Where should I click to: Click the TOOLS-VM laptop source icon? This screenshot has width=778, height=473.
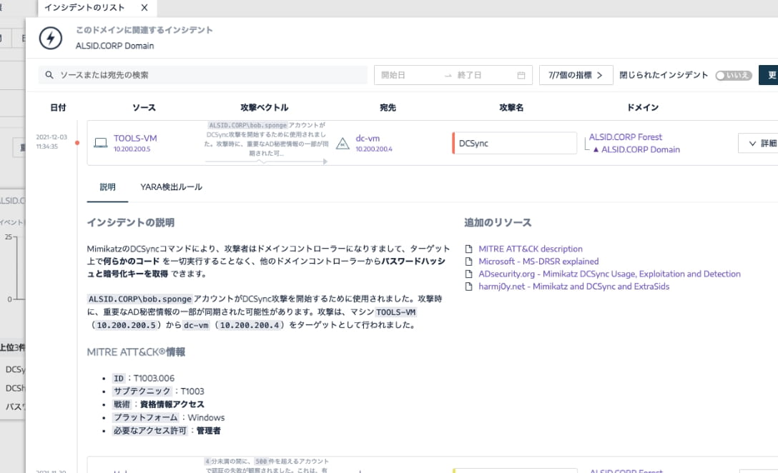point(101,143)
